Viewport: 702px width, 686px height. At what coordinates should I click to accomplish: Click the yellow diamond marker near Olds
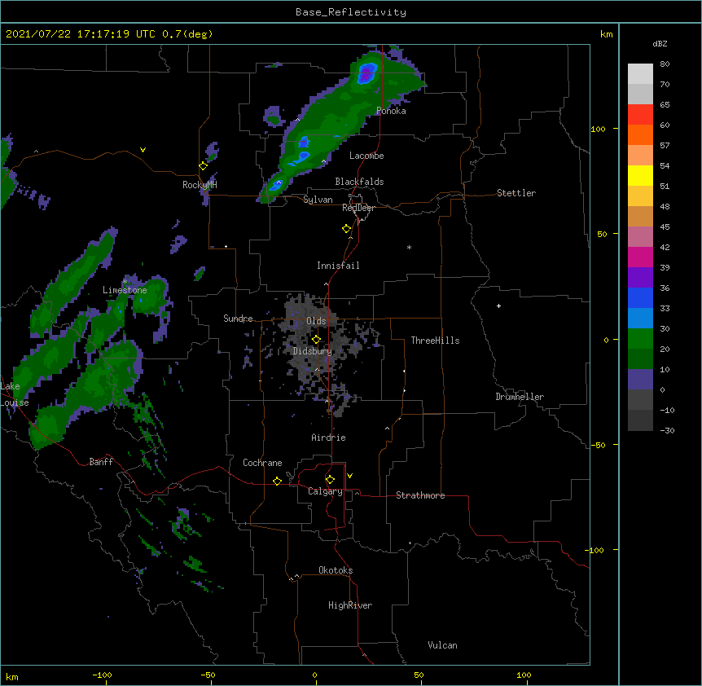[316, 339]
